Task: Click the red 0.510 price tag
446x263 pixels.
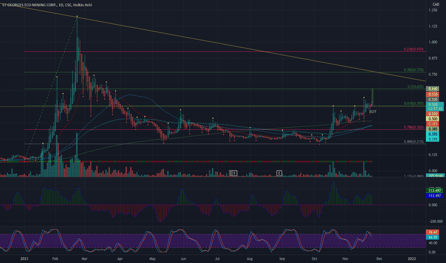Action: [433, 114]
